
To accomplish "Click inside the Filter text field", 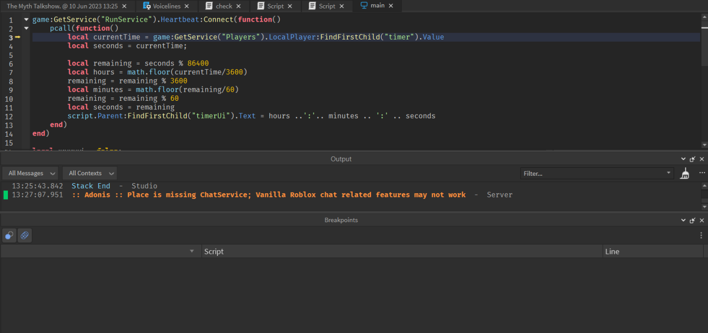I will (582, 173).
